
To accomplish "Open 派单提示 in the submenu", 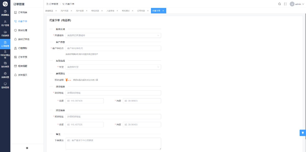I will [27, 75].
